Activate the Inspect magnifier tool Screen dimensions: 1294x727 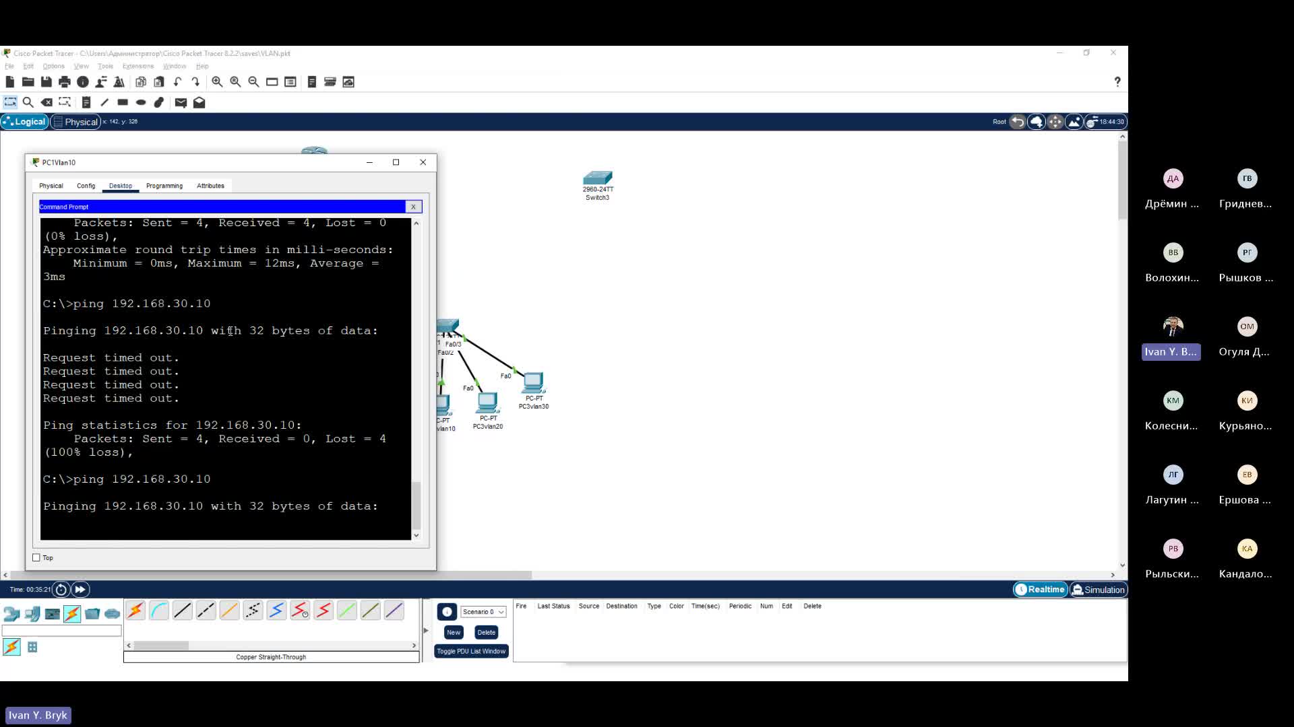28,102
